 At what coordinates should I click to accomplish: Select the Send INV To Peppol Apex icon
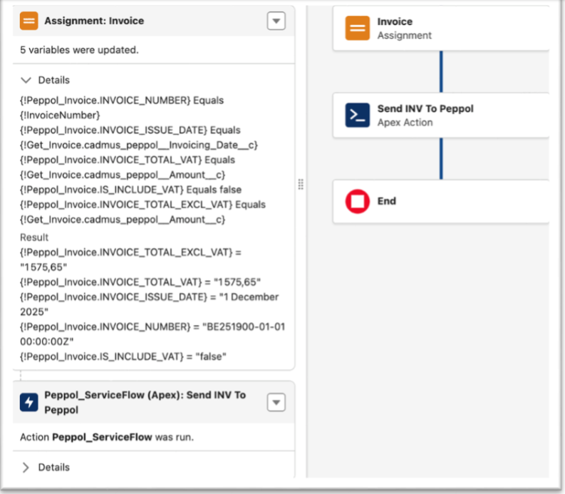pyautogui.click(x=358, y=115)
